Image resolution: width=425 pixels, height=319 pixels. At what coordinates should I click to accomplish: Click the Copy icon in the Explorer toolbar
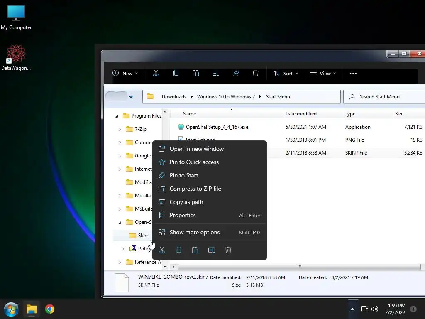(176, 73)
